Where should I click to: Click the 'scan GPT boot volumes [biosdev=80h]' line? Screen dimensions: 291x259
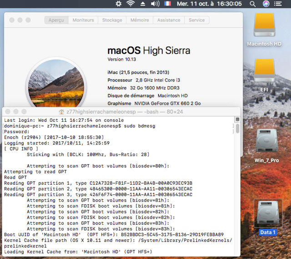pos(98,166)
